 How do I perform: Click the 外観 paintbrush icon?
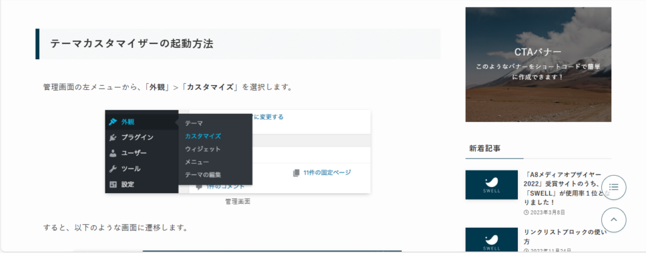coord(112,122)
